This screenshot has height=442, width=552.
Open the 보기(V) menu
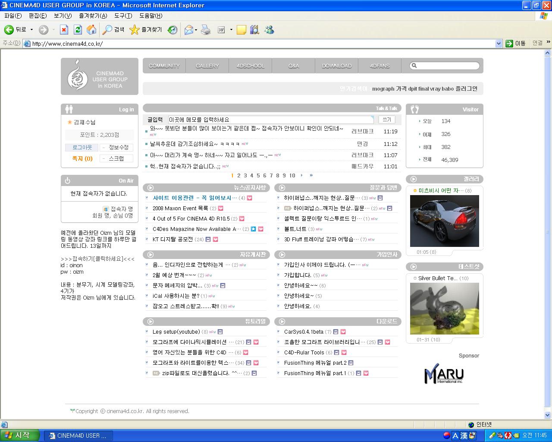[63, 16]
